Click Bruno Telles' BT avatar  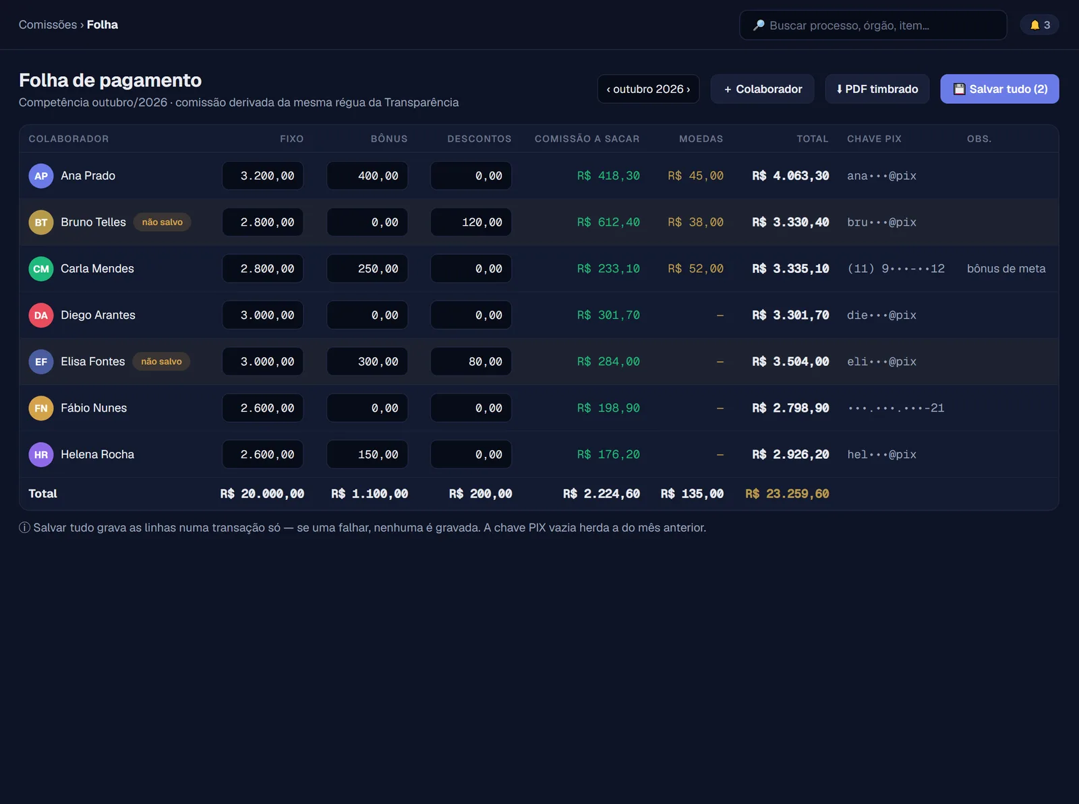(41, 222)
